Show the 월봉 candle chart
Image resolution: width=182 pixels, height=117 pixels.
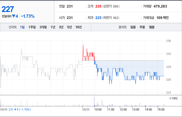pyautogui.click(x=152, y=27)
